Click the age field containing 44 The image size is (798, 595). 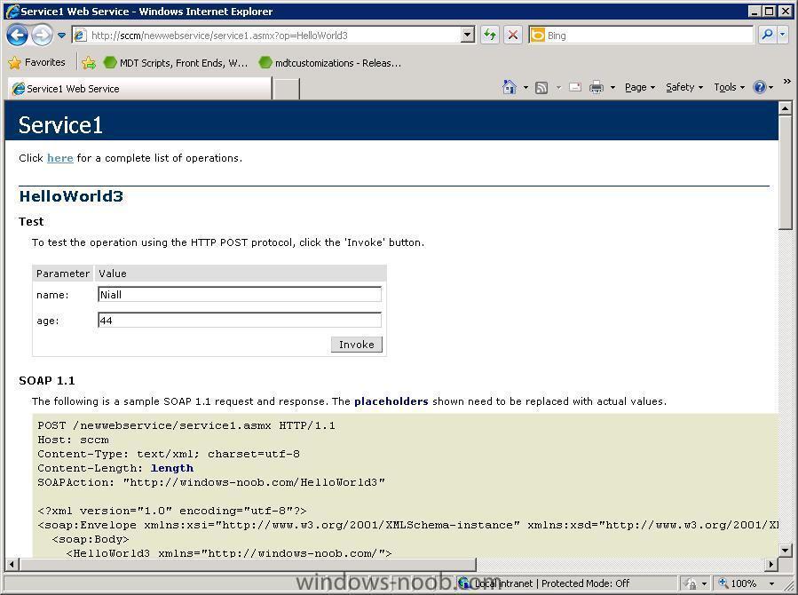[239, 321]
